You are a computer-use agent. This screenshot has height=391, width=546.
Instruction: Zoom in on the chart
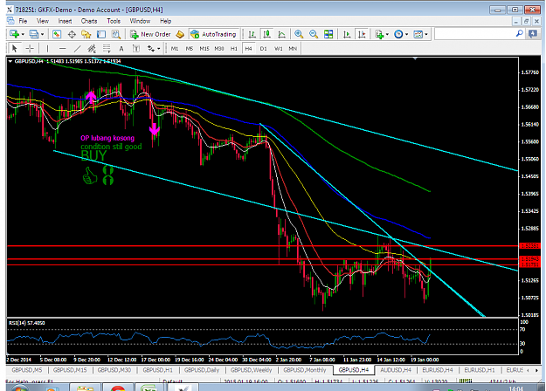pyautogui.click(x=299, y=34)
